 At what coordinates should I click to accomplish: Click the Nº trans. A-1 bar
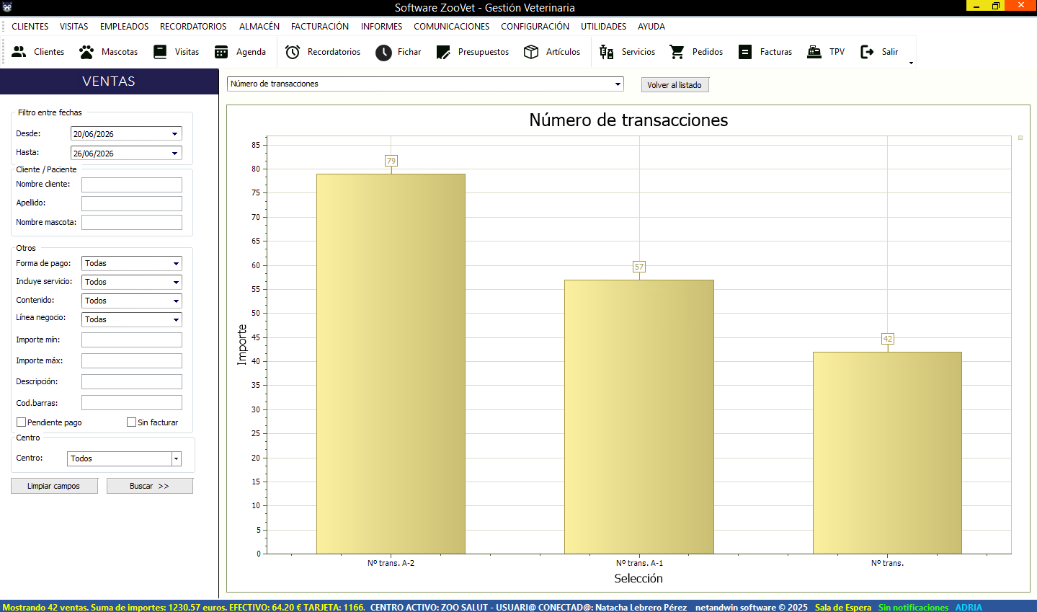(639, 417)
